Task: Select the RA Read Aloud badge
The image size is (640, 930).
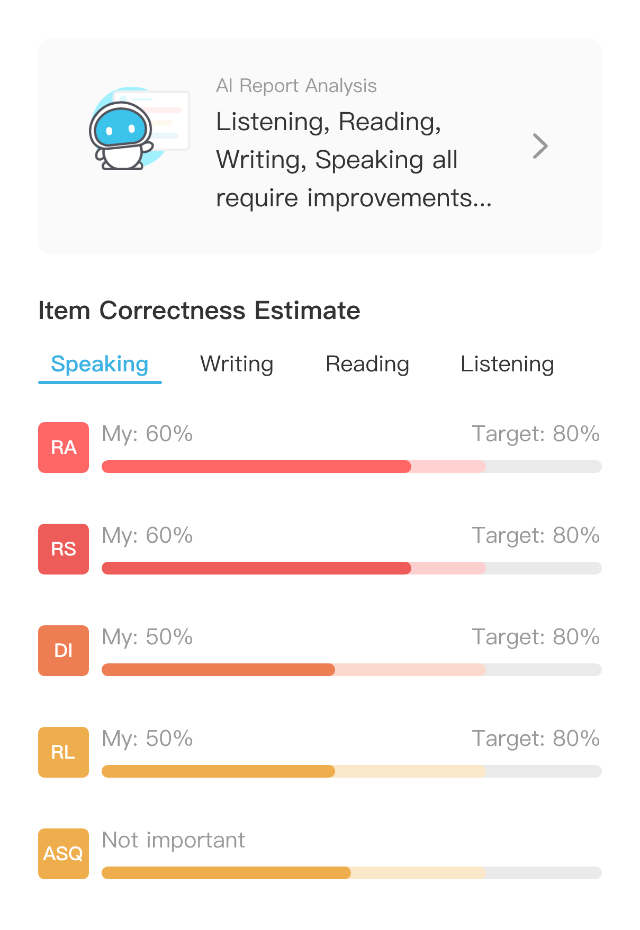Action: 63,447
